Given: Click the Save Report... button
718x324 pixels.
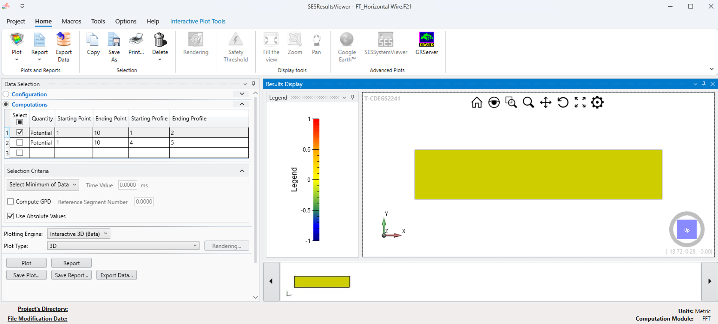Looking at the screenshot, I should tap(71, 275).
